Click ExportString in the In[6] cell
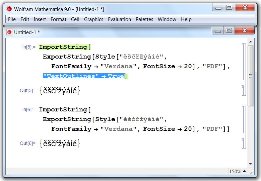This screenshot has height=181, width=261. coord(67,119)
